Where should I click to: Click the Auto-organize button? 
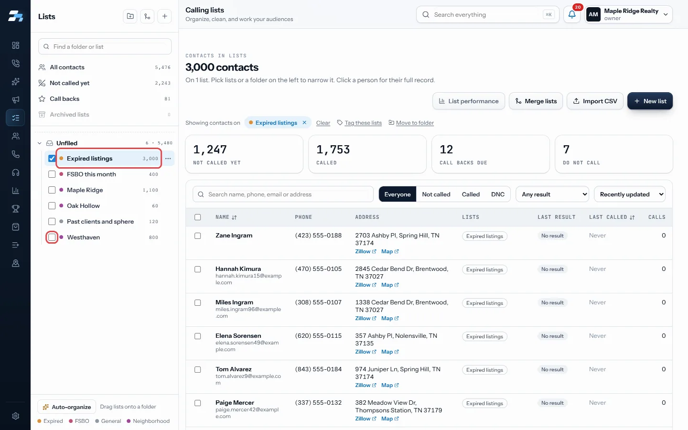tap(67, 407)
